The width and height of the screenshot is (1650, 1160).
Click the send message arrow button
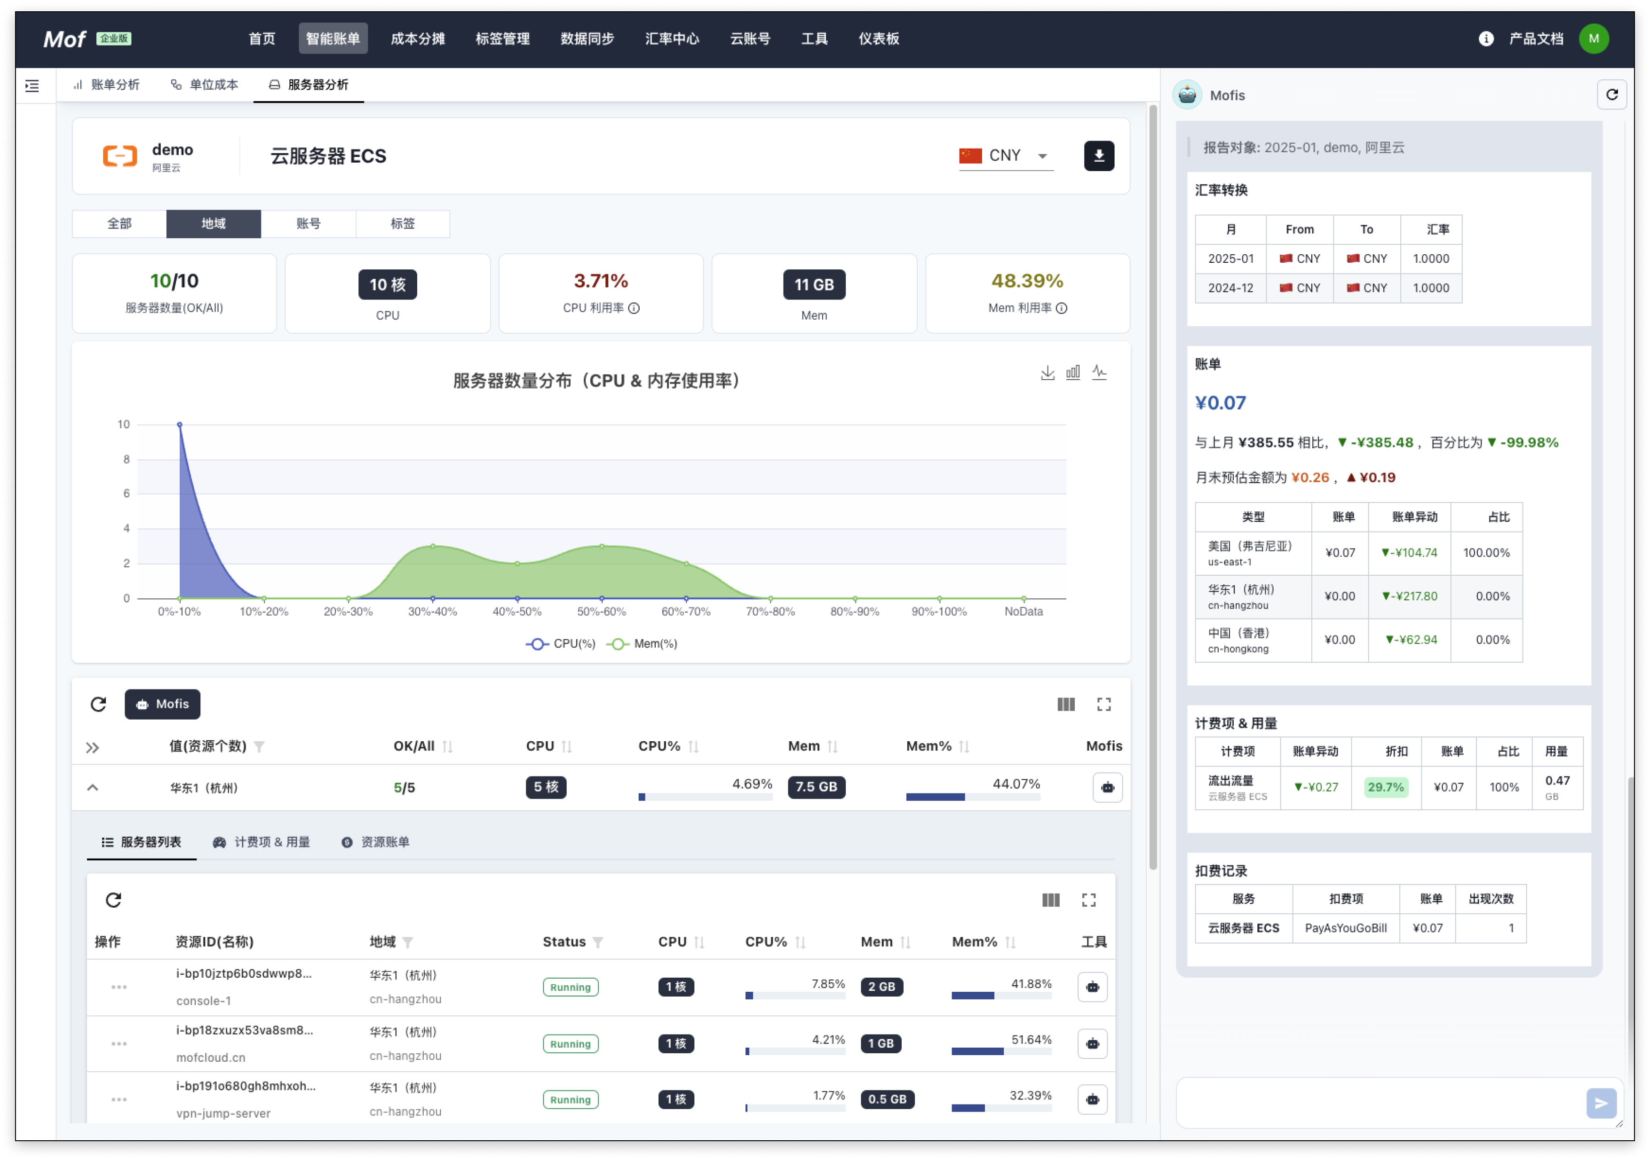click(x=1601, y=1103)
